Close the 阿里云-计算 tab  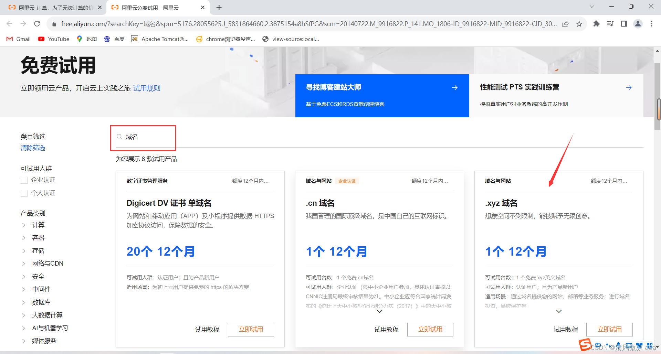click(x=100, y=7)
